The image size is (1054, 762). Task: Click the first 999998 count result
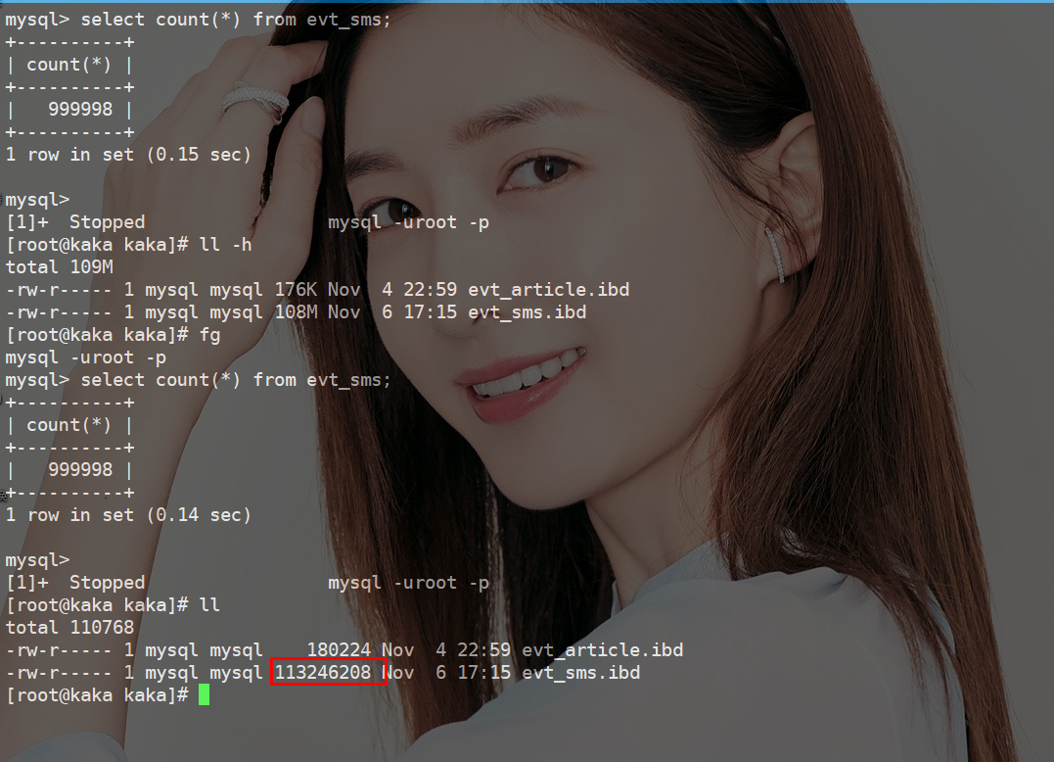pos(80,109)
